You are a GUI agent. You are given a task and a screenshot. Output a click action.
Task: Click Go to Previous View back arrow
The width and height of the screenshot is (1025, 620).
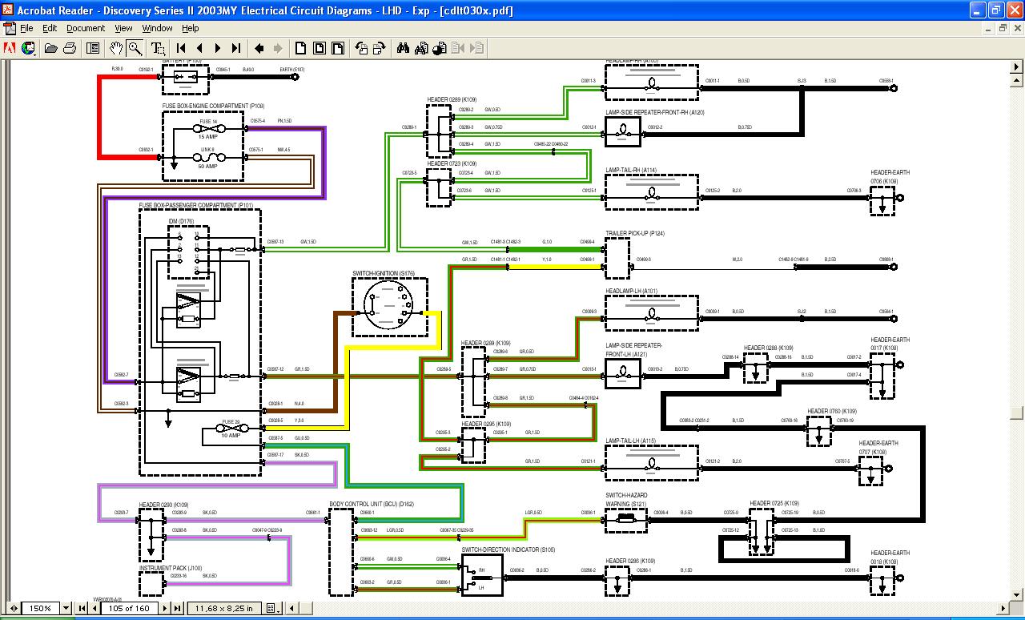259,48
